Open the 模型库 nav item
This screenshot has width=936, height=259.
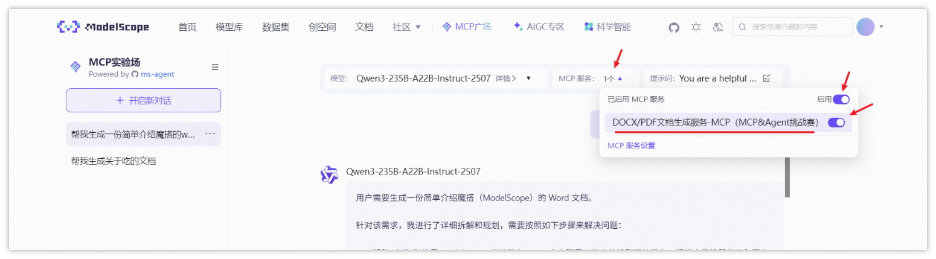click(229, 27)
